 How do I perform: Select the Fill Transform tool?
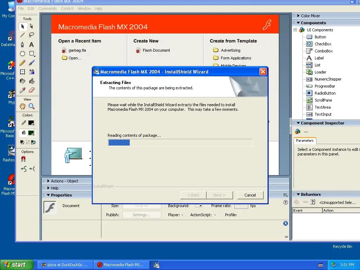(x=32, y=72)
